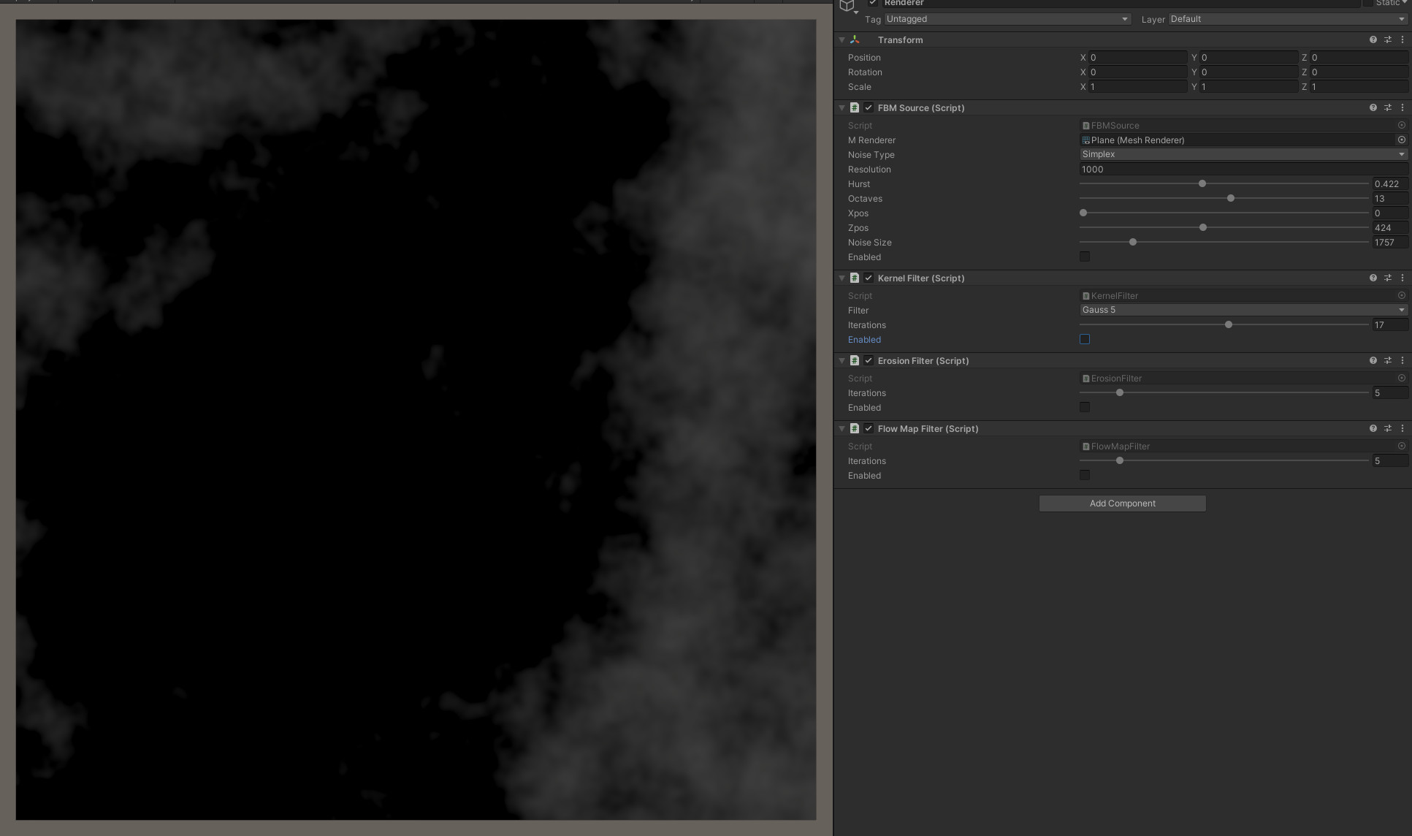The width and height of the screenshot is (1412, 836).
Task: Open Transform component help icon
Action: tap(1373, 39)
